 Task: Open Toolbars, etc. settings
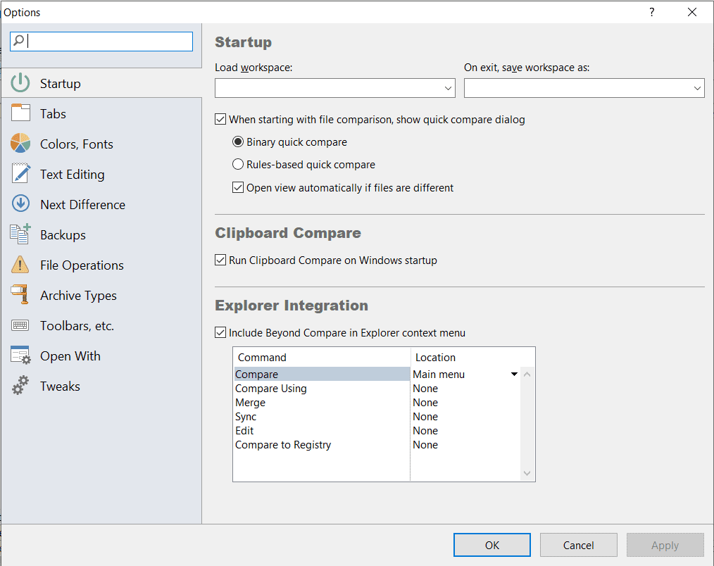click(101, 325)
